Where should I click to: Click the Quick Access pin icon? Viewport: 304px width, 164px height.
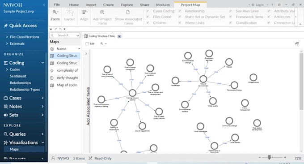[6, 26]
